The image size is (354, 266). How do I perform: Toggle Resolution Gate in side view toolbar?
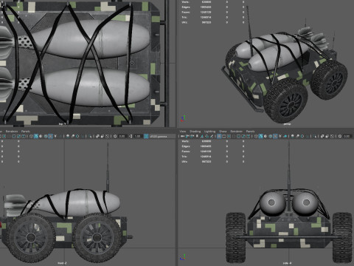229,136
